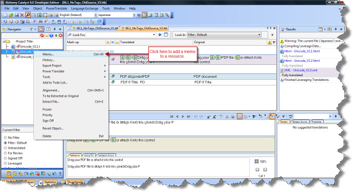Open the Japanese target language dropdown

click(134, 15)
